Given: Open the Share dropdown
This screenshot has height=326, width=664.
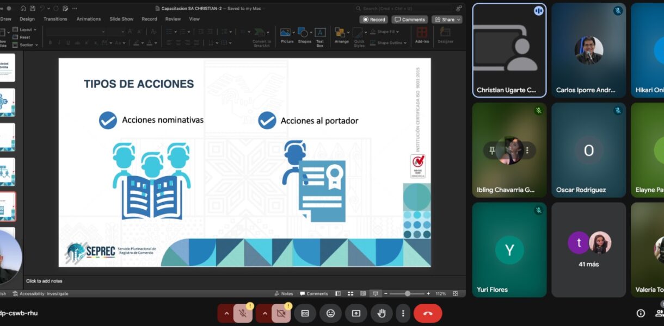Looking at the screenshot, I should pyautogui.click(x=447, y=20).
